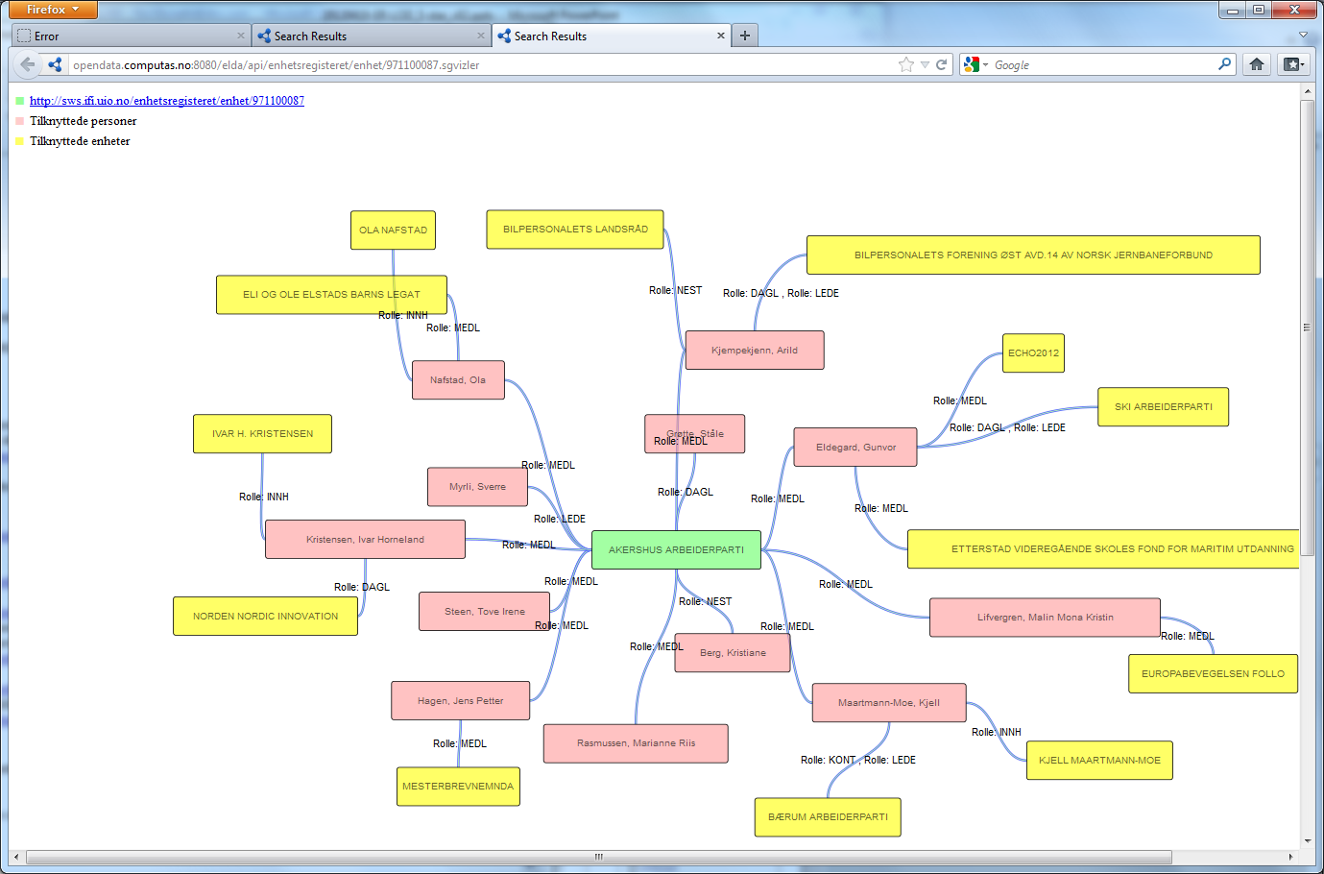Bookmark this page with the star icon
This screenshot has height=874, width=1324.
905,64
